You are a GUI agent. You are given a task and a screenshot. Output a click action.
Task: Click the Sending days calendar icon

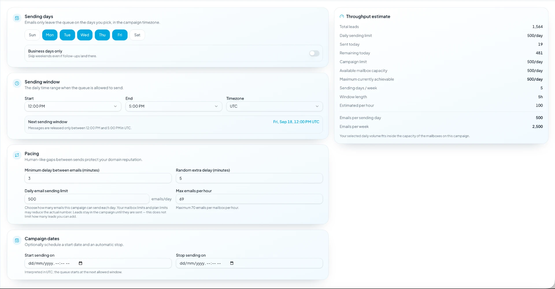[x=17, y=18]
